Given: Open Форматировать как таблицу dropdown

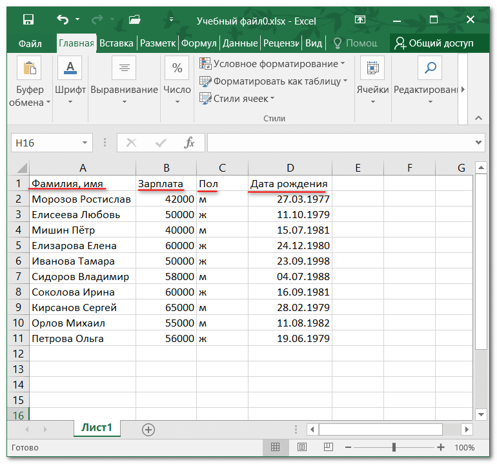Looking at the screenshot, I should (x=274, y=81).
